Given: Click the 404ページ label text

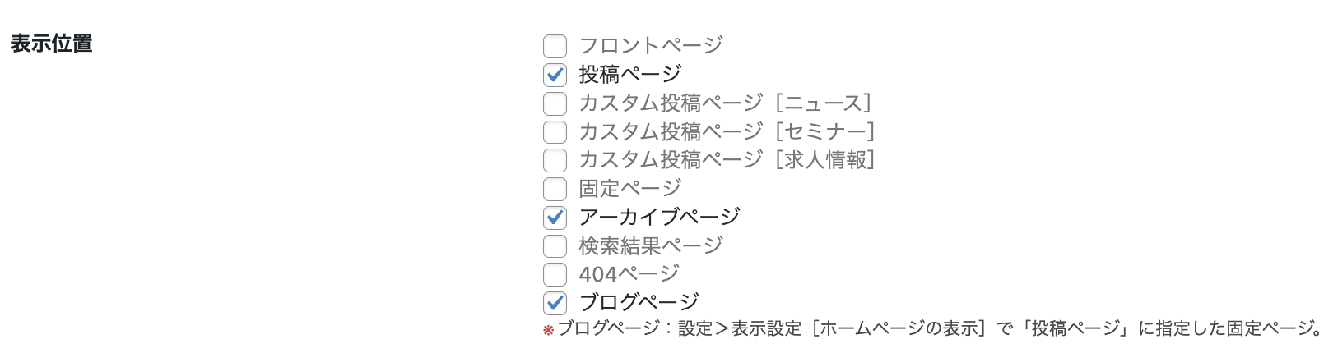Looking at the screenshot, I should [629, 273].
